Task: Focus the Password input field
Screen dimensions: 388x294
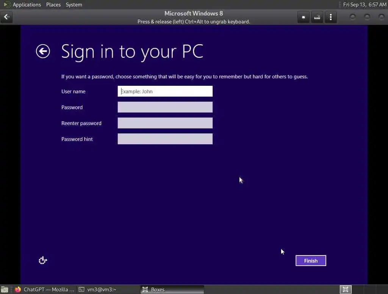Action: tap(165, 107)
